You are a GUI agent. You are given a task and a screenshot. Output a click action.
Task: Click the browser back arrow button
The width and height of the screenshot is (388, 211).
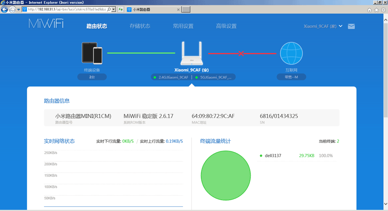[x=5, y=9]
